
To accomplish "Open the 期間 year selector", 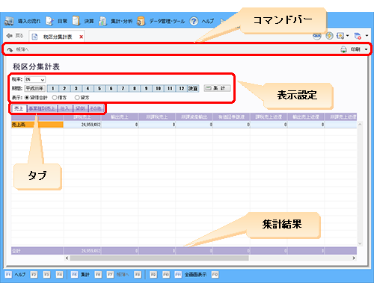I will pos(34,88).
